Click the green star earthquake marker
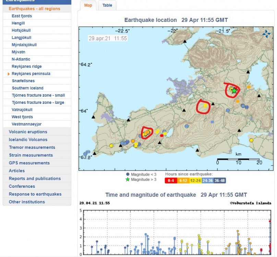277x257 pixels. coord(234,90)
